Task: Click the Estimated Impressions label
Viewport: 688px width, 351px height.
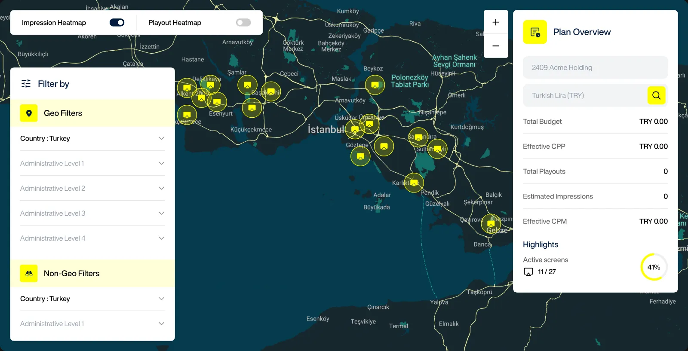Action: tap(558, 196)
